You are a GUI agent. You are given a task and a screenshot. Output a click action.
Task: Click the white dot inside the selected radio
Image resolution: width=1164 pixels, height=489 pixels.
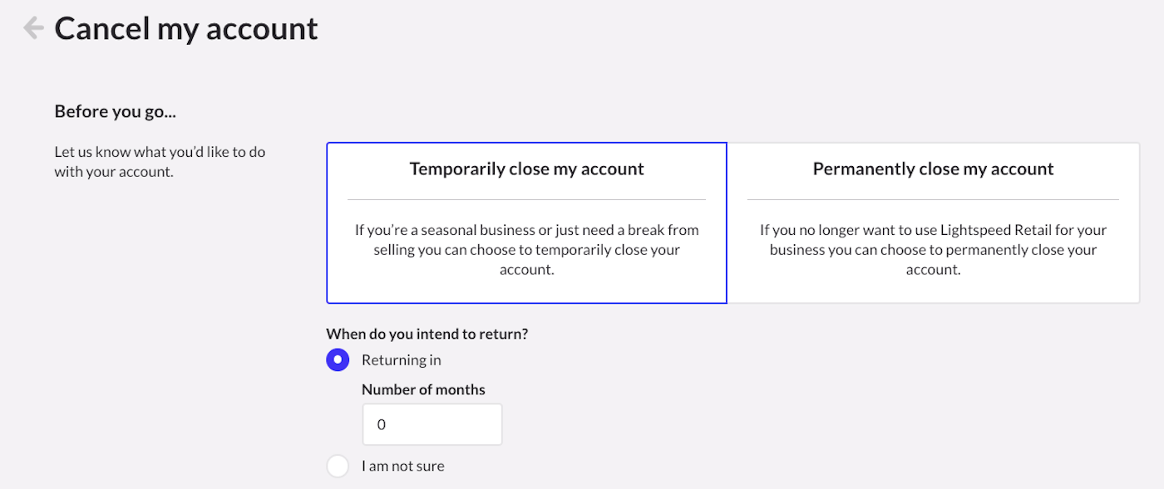tap(338, 359)
